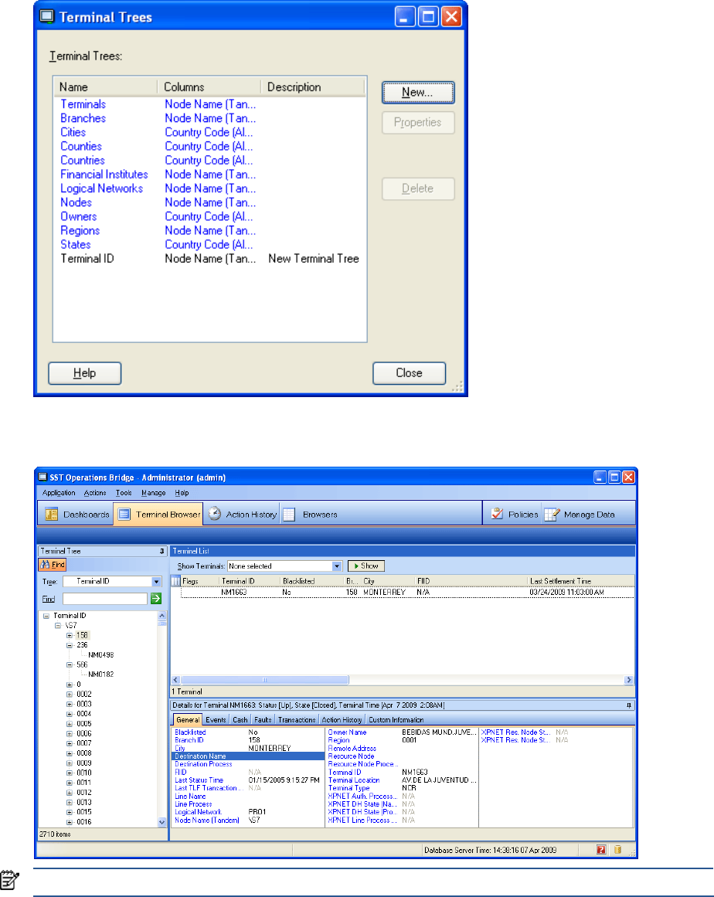Collapse the 566 tree node
This screenshot has width=714, height=897.
click(x=70, y=664)
